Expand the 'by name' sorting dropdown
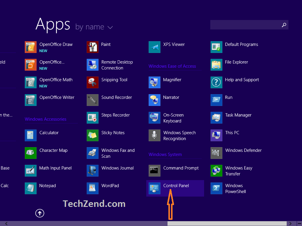Viewport: 302px width, 226px height. (x=94, y=26)
